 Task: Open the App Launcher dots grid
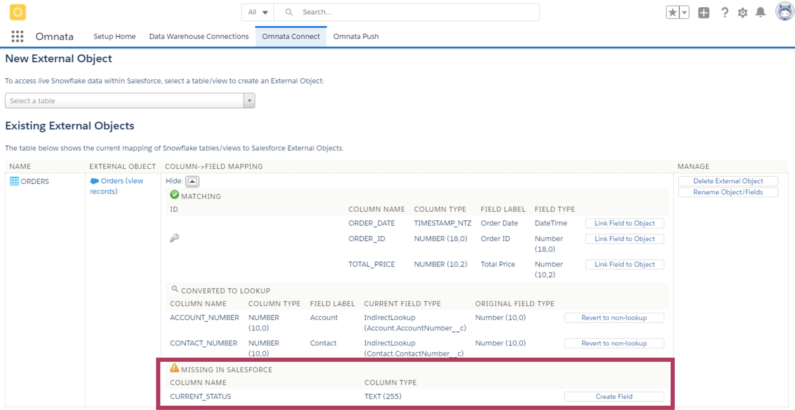18,36
